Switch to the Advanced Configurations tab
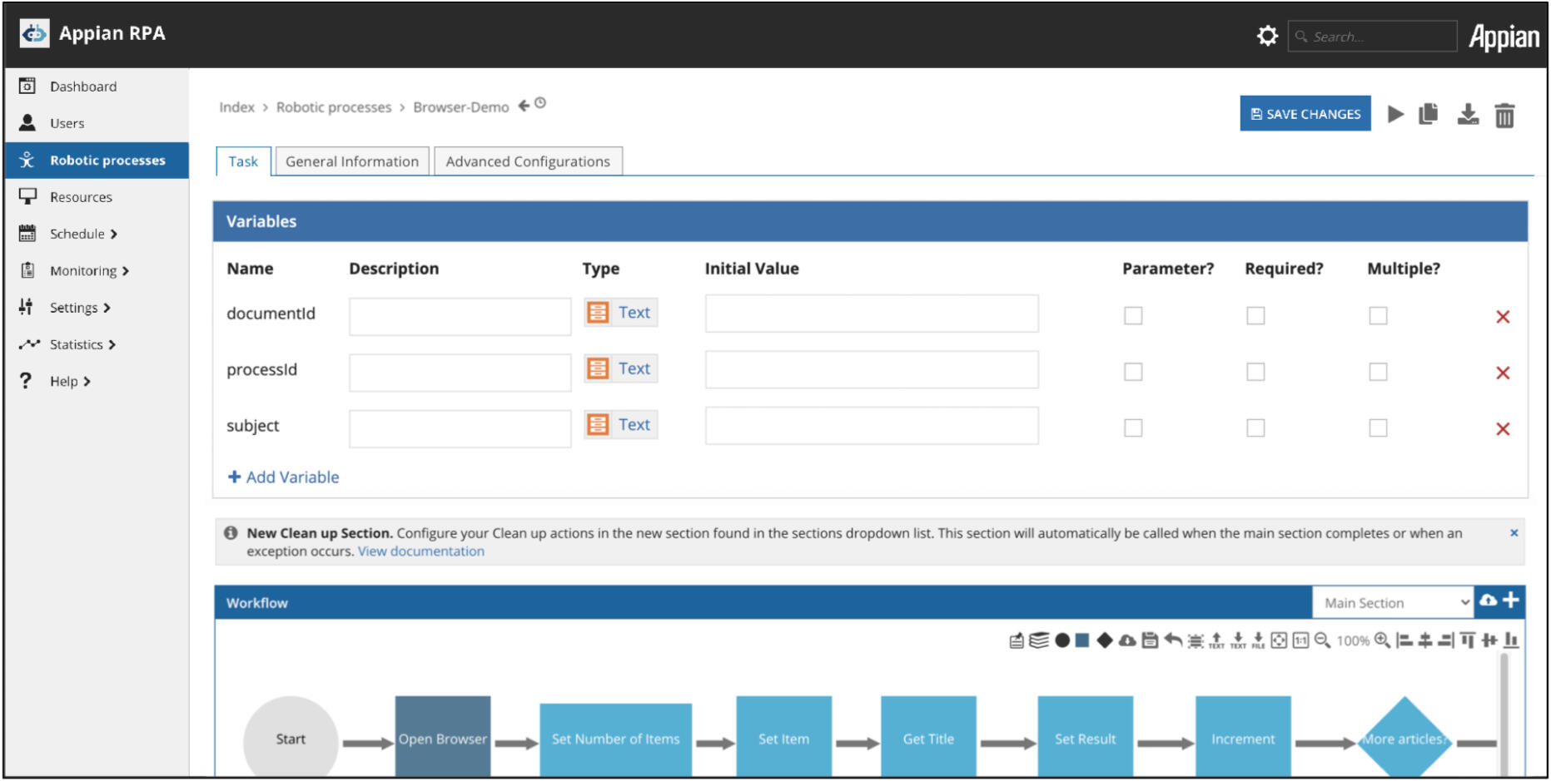The image size is (1551, 781). (x=527, y=161)
